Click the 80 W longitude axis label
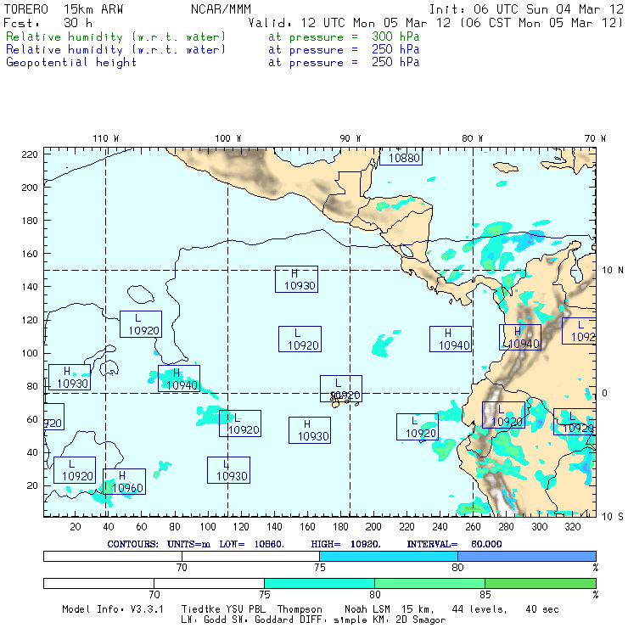Image resolution: width=628 pixels, height=628 pixels. tap(472, 138)
